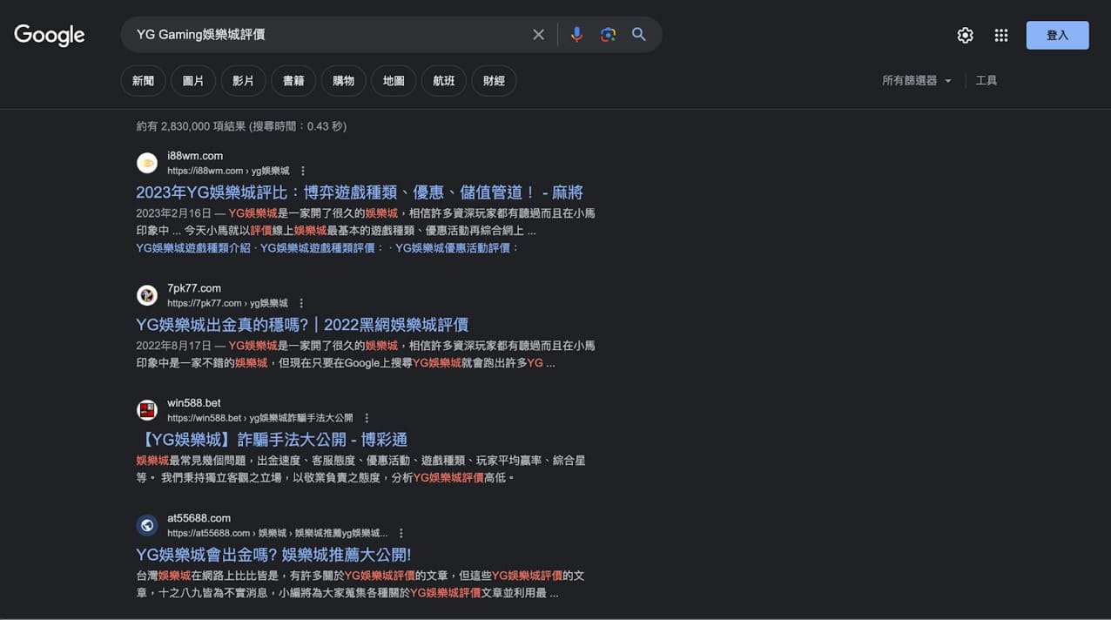The height and width of the screenshot is (620, 1111).
Task: Switch to the 航班 tab
Action: 444,81
